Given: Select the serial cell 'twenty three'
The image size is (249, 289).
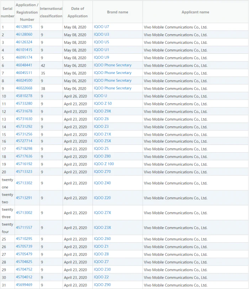Looking at the screenshot, I should (7, 213).
